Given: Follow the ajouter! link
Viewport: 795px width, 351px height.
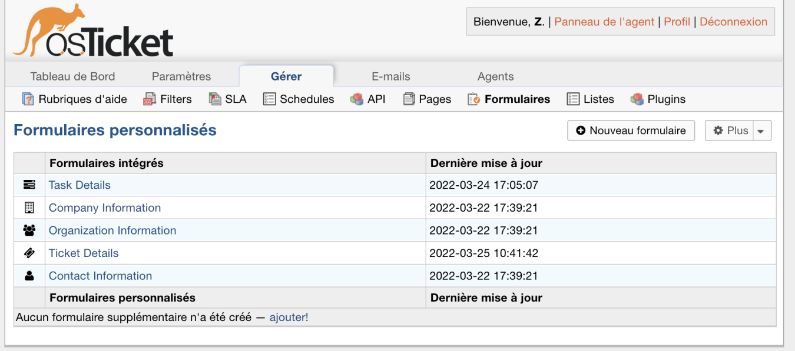Looking at the screenshot, I should (x=289, y=317).
